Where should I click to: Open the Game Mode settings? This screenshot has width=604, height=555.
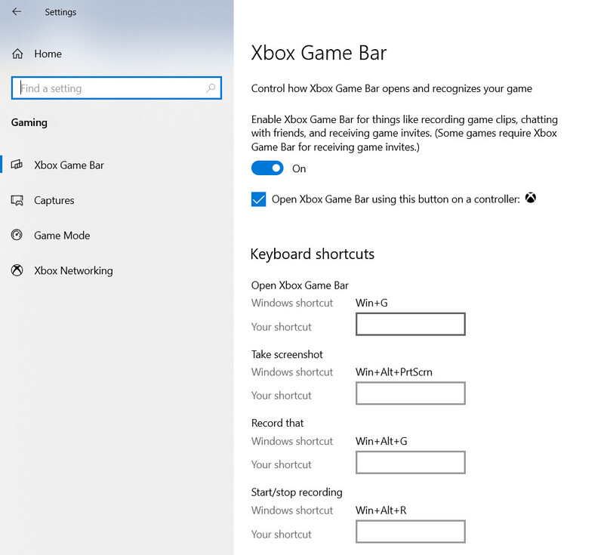tap(62, 236)
